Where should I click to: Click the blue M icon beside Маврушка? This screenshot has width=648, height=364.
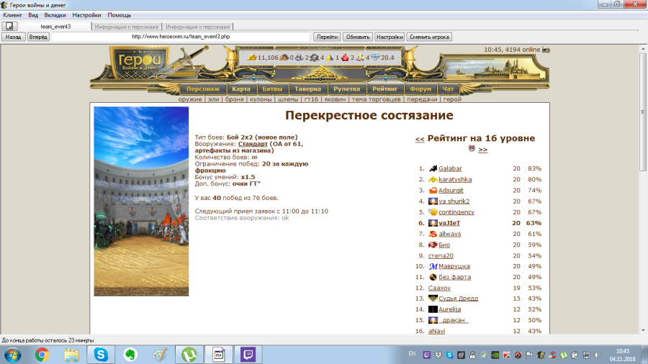433,266
